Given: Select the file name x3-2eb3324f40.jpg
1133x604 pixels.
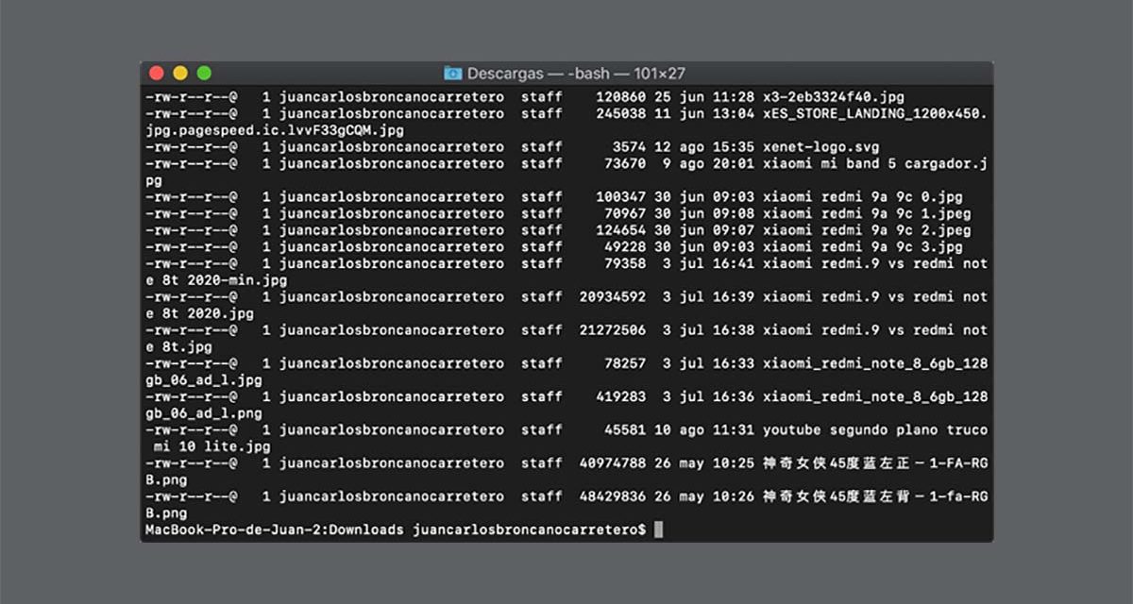Looking at the screenshot, I should (x=836, y=96).
